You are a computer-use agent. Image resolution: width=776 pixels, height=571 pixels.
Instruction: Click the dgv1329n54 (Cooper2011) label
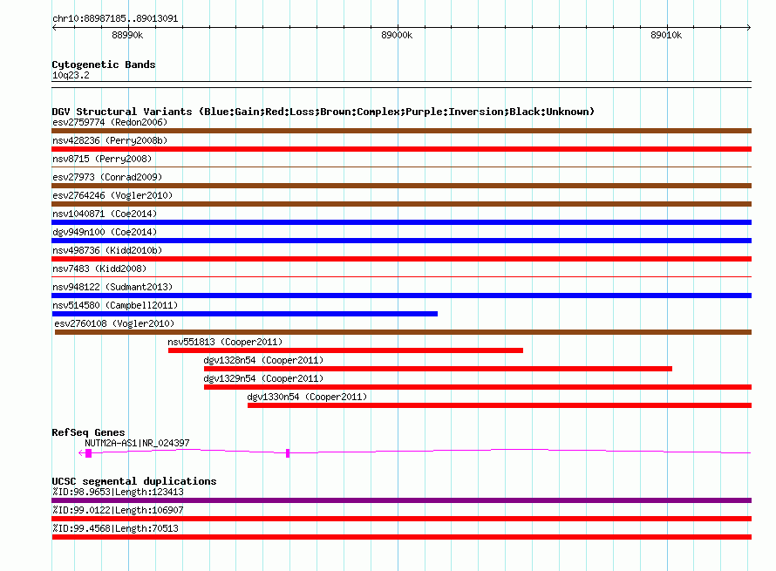263,378
